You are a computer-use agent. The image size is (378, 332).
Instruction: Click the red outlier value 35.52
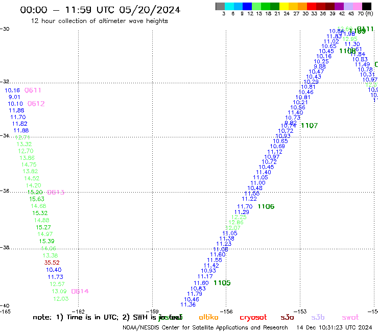click(52, 263)
